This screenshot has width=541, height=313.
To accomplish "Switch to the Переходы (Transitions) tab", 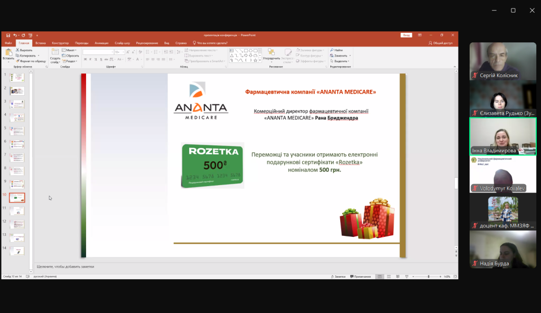I will pos(82,43).
